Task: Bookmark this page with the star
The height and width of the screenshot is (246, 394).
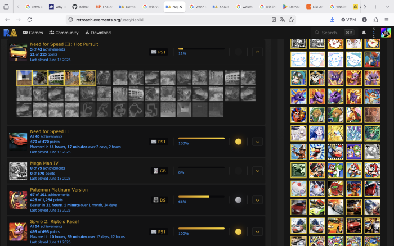Action: 291,20
